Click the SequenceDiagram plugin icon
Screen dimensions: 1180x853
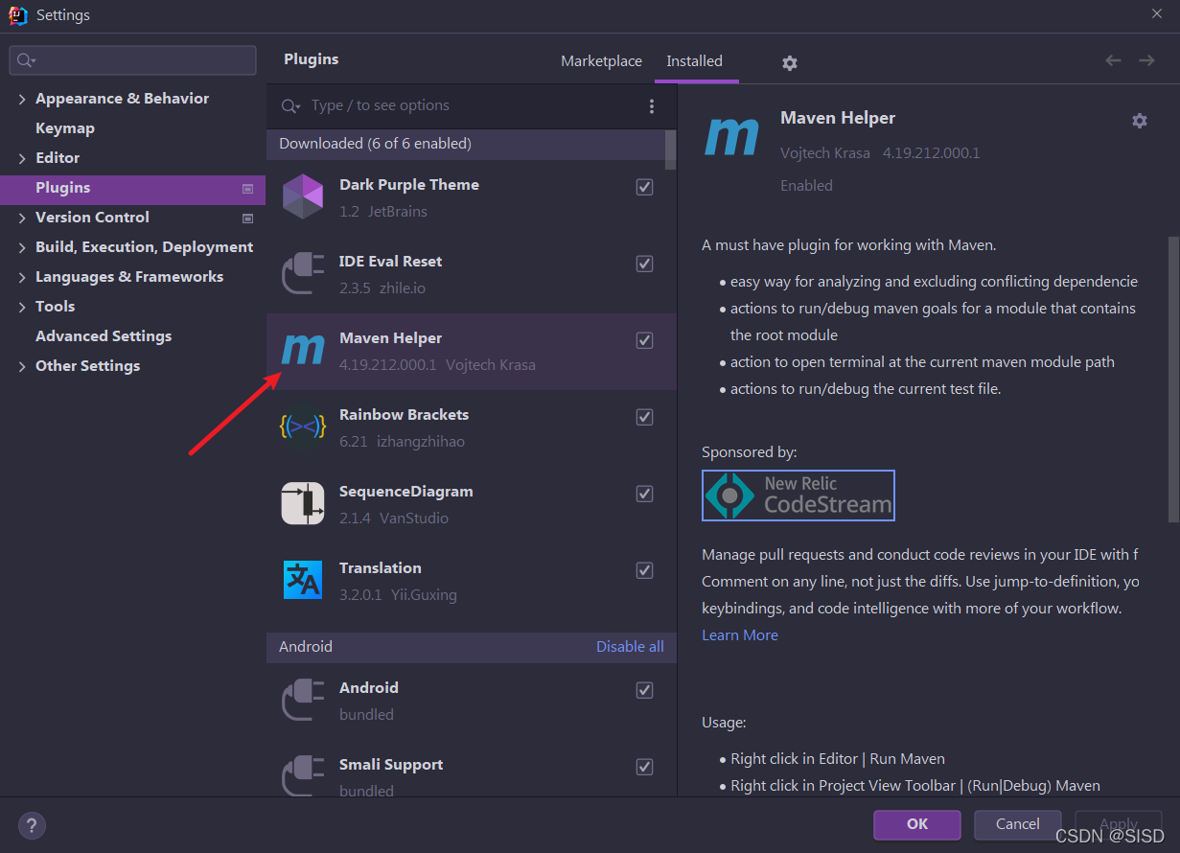coord(303,503)
